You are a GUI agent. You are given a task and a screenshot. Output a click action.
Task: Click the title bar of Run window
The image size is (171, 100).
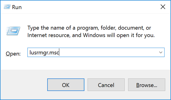85,7
